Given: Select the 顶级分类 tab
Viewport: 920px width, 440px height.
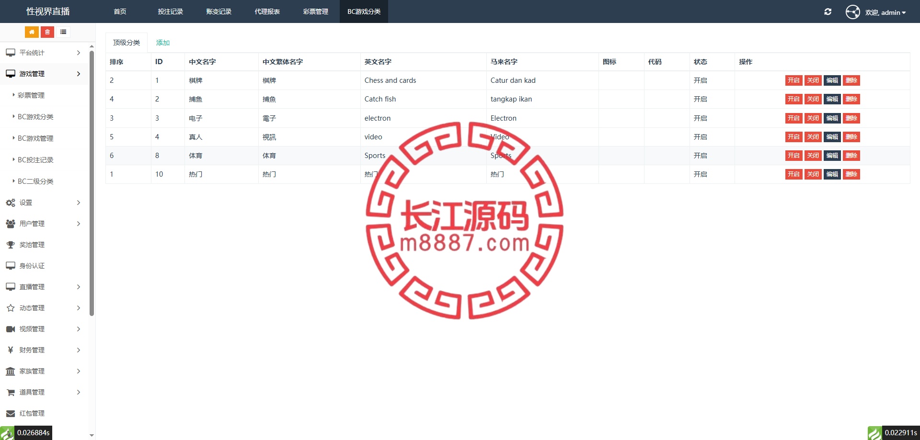Looking at the screenshot, I should [126, 43].
